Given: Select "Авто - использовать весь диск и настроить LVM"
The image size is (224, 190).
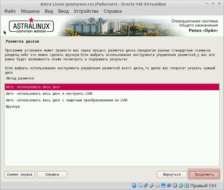Looking at the screenshot, I should [112, 94].
